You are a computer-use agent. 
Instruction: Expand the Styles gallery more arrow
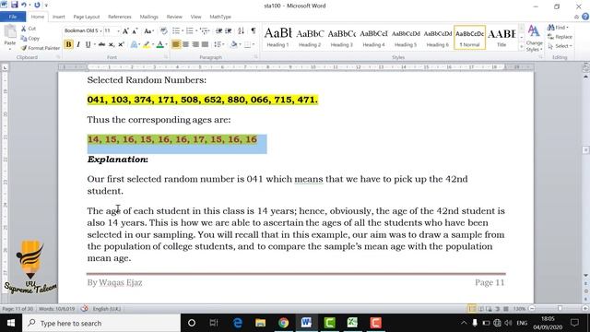coord(522,47)
